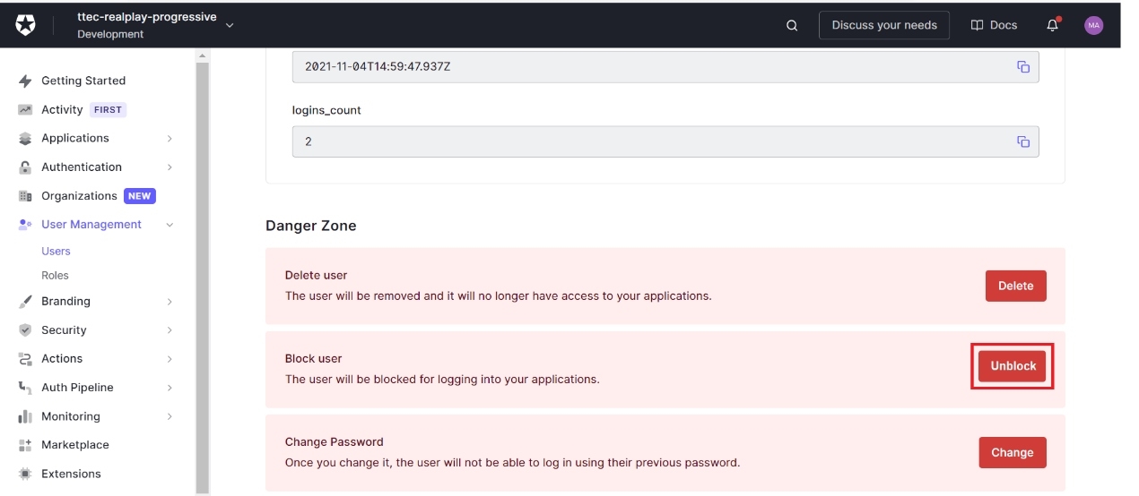Copy the timestamp value with copy icon

coord(1023,66)
